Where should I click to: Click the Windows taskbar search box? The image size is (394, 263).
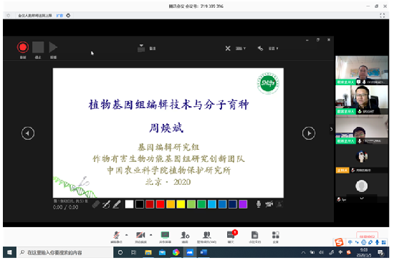[64, 252]
